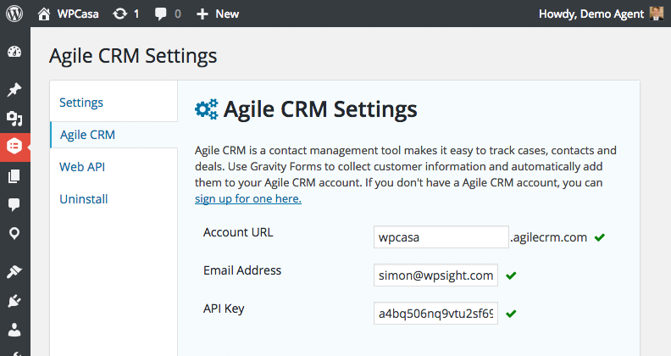Open Media icon in sidebar
Screen dimensions: 671x356
point(14,119)
